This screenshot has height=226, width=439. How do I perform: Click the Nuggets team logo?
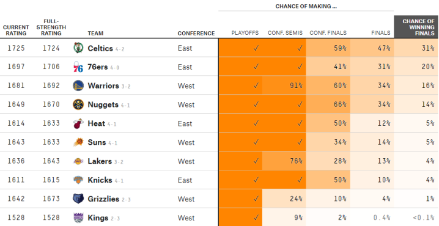(x=78, y=104)
